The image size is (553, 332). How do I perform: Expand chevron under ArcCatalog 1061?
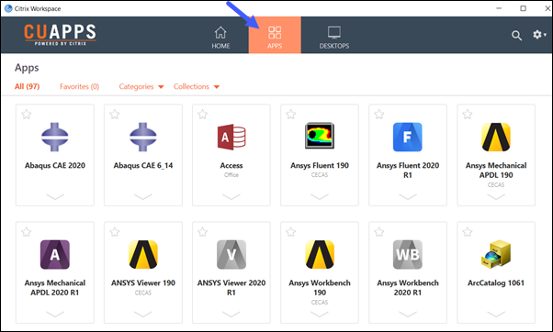(496, 314)
